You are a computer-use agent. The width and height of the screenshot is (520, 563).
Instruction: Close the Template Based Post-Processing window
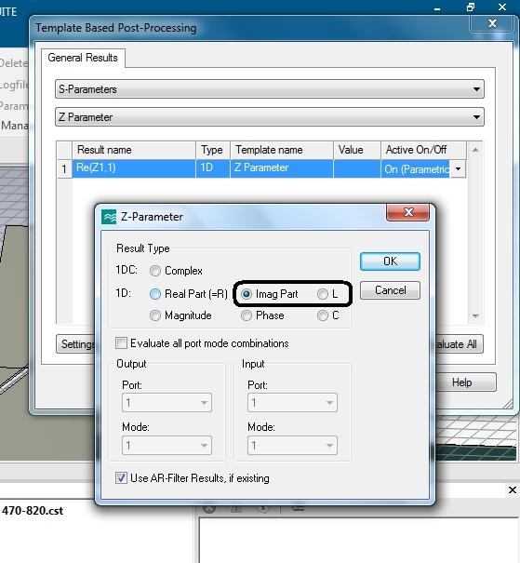(492, 23)
